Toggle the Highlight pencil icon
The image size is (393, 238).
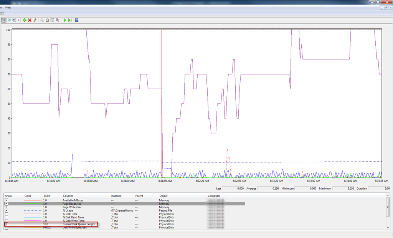click(35, 20)
